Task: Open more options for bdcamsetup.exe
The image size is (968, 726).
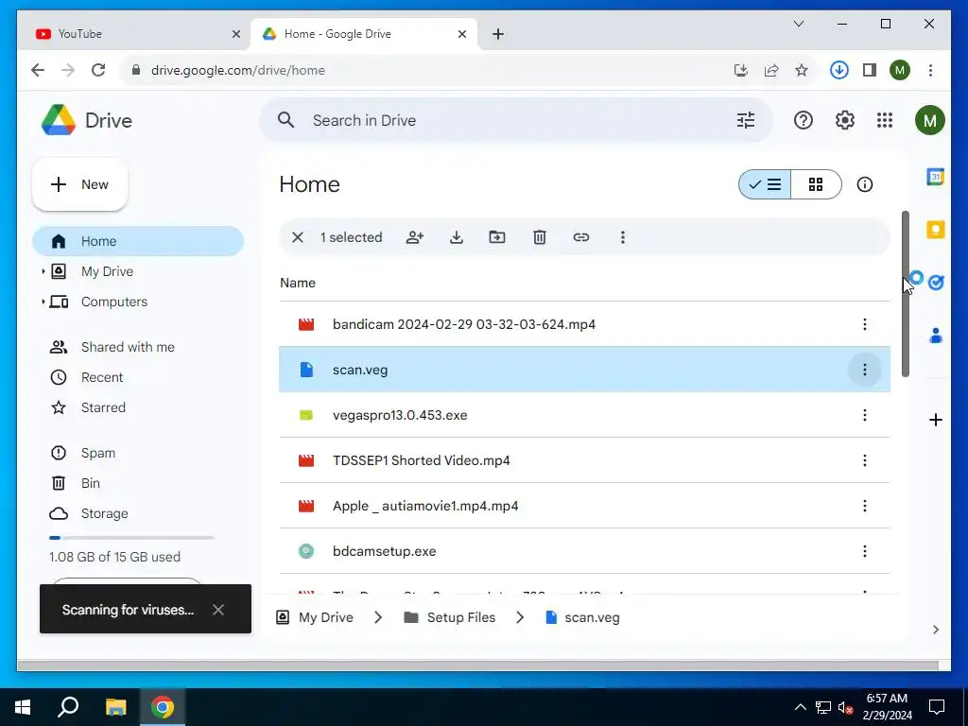Action: (x=864, y=551)
